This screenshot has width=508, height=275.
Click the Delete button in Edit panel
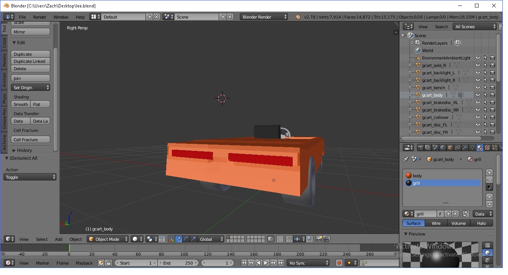tap(30, 69)
